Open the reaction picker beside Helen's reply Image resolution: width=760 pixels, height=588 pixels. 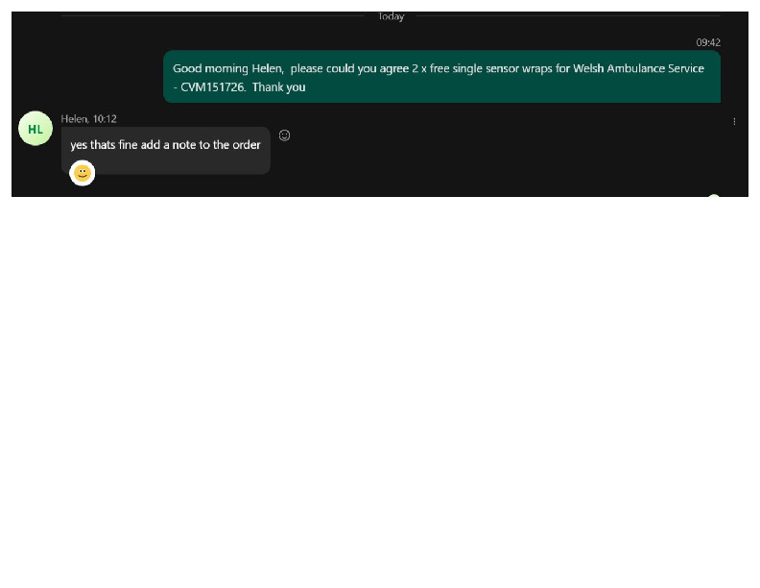284,135
